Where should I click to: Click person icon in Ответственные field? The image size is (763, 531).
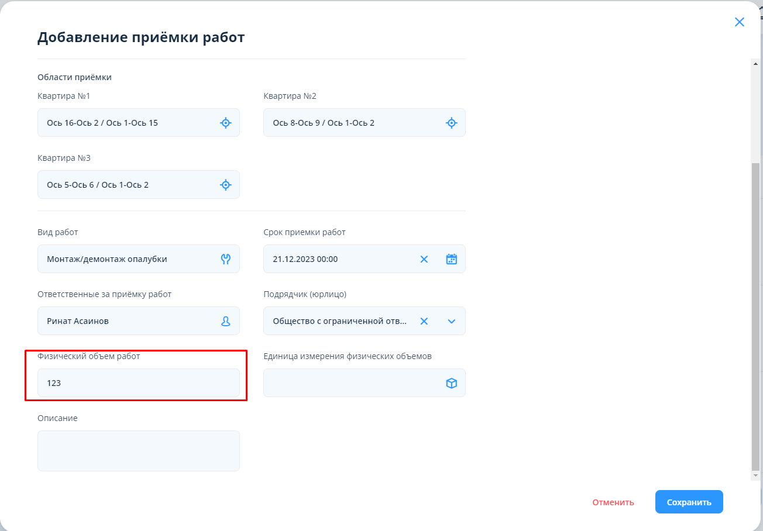point(226,321)
